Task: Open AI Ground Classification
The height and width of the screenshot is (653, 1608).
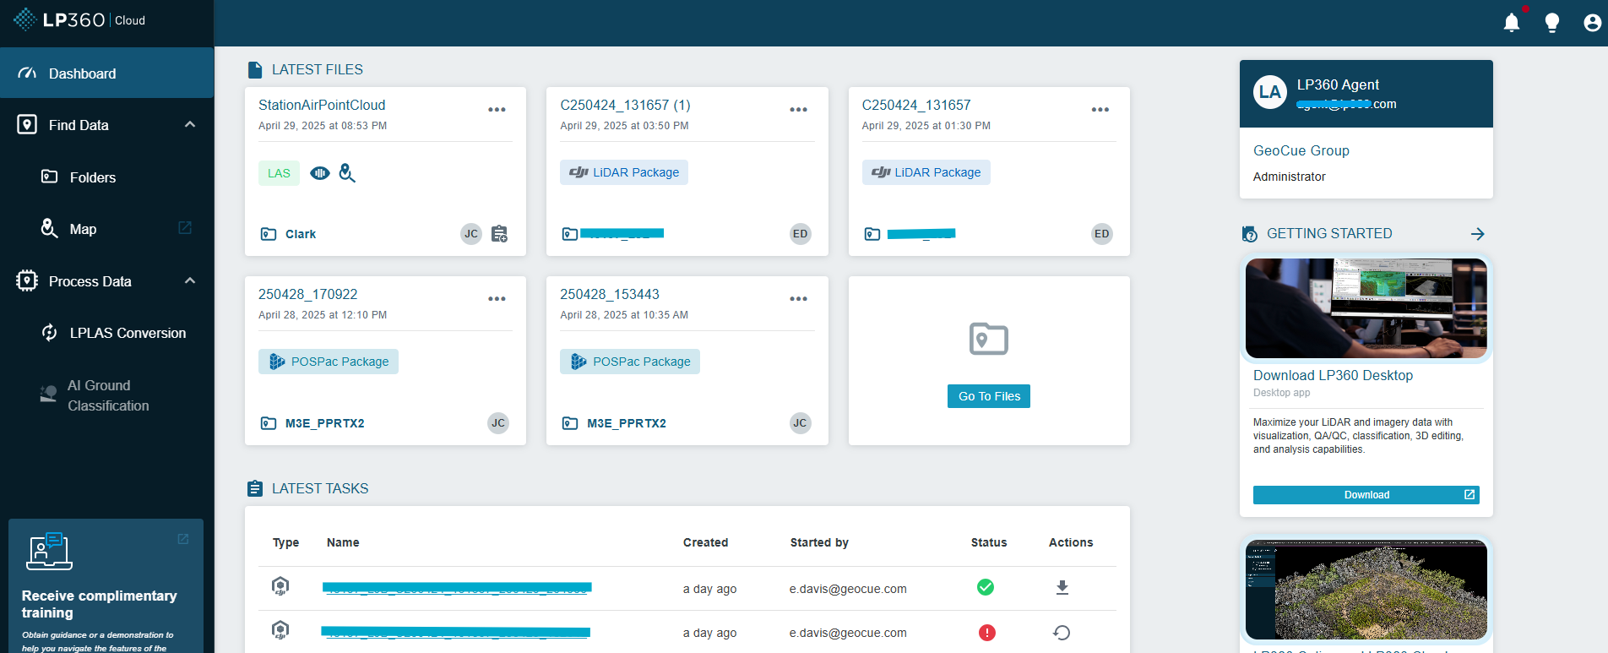Action: (108, 395)
